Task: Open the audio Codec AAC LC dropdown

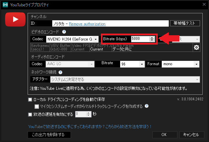Action: (x=70, y=64)
